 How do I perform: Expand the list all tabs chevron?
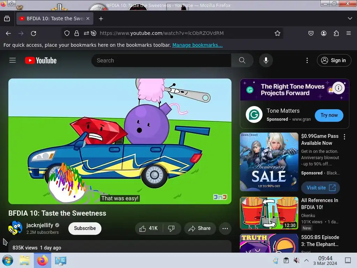click(x=350, y=18)
